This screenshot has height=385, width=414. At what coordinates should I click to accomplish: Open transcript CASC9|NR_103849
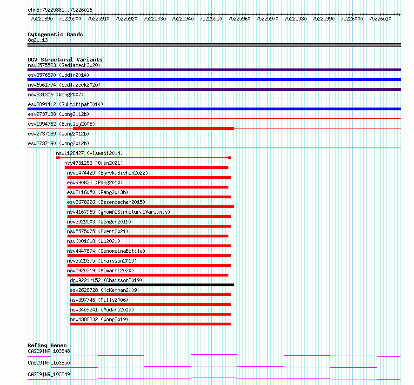pos(49,375)
